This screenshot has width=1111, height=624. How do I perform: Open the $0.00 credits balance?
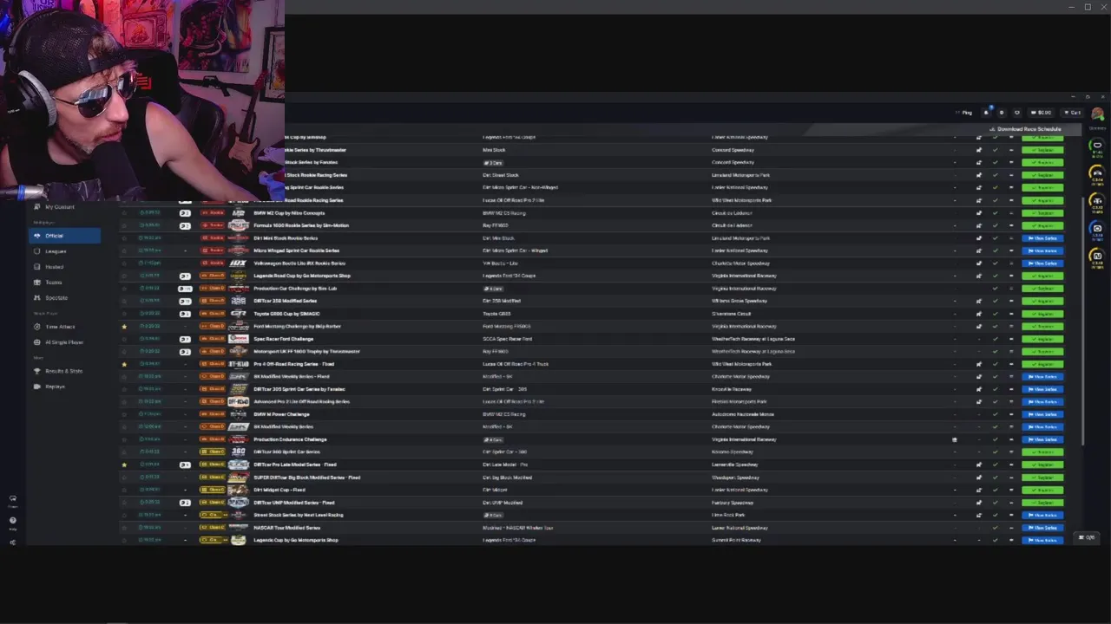tap(1041, 113)
